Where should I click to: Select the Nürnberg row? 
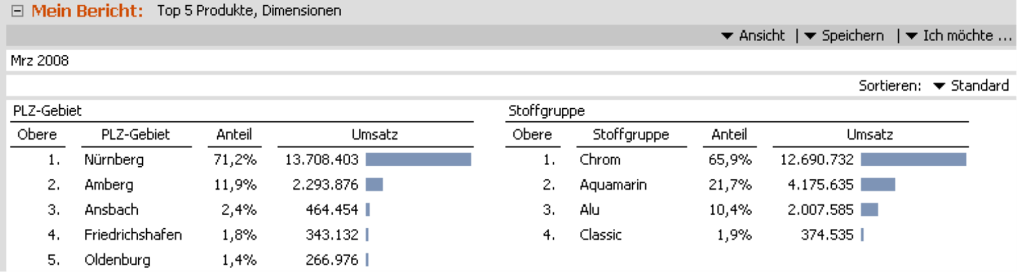tap(114, 159)
